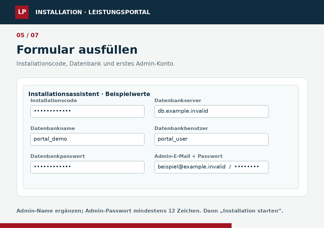Click the 05 / 07 step indicator

(x=28, y=35)
